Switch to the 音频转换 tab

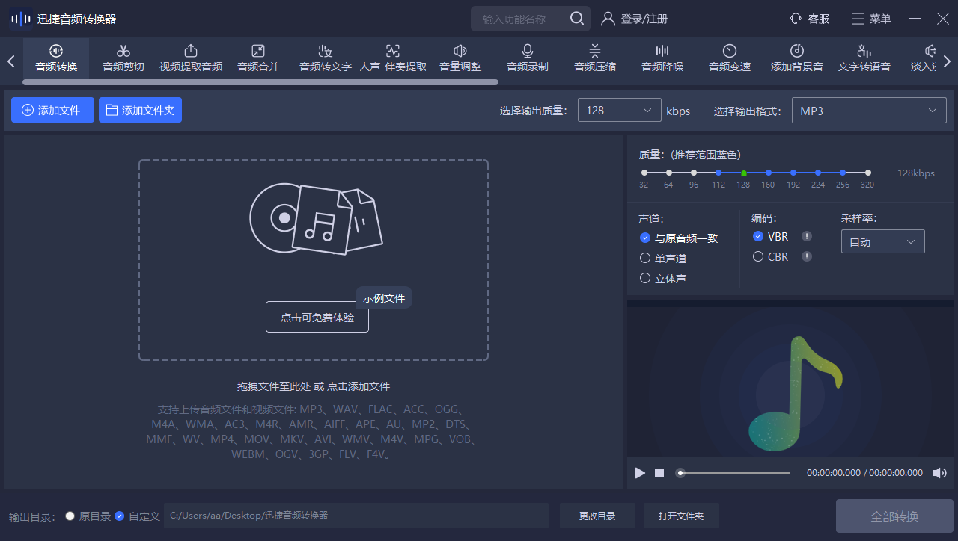click(55, 58)
